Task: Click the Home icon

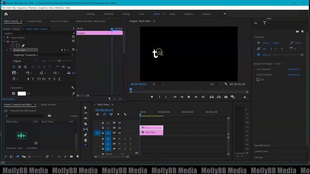Action: [x=6, y=14]
